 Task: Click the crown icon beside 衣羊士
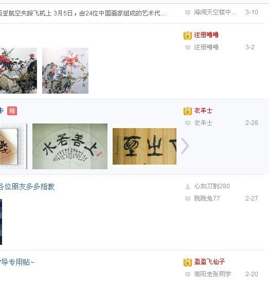click(x=188, y=111)
